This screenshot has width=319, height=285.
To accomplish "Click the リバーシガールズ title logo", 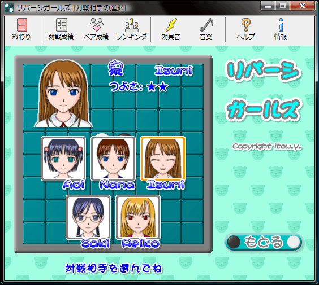I will [x=264, y=90].
